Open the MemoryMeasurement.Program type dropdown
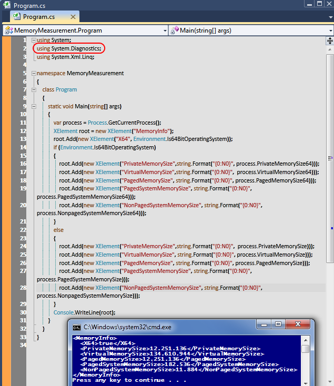Viewport: 334px width, 386px height. click(x=165, y=31)
